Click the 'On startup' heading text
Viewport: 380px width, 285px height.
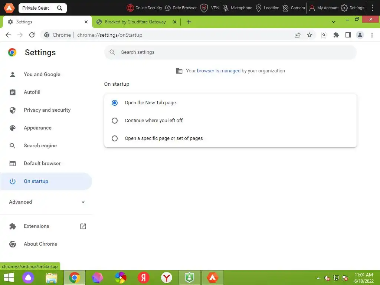117,84
